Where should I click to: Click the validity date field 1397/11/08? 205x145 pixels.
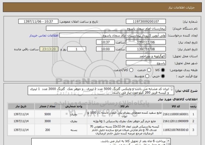click(146, 49)
